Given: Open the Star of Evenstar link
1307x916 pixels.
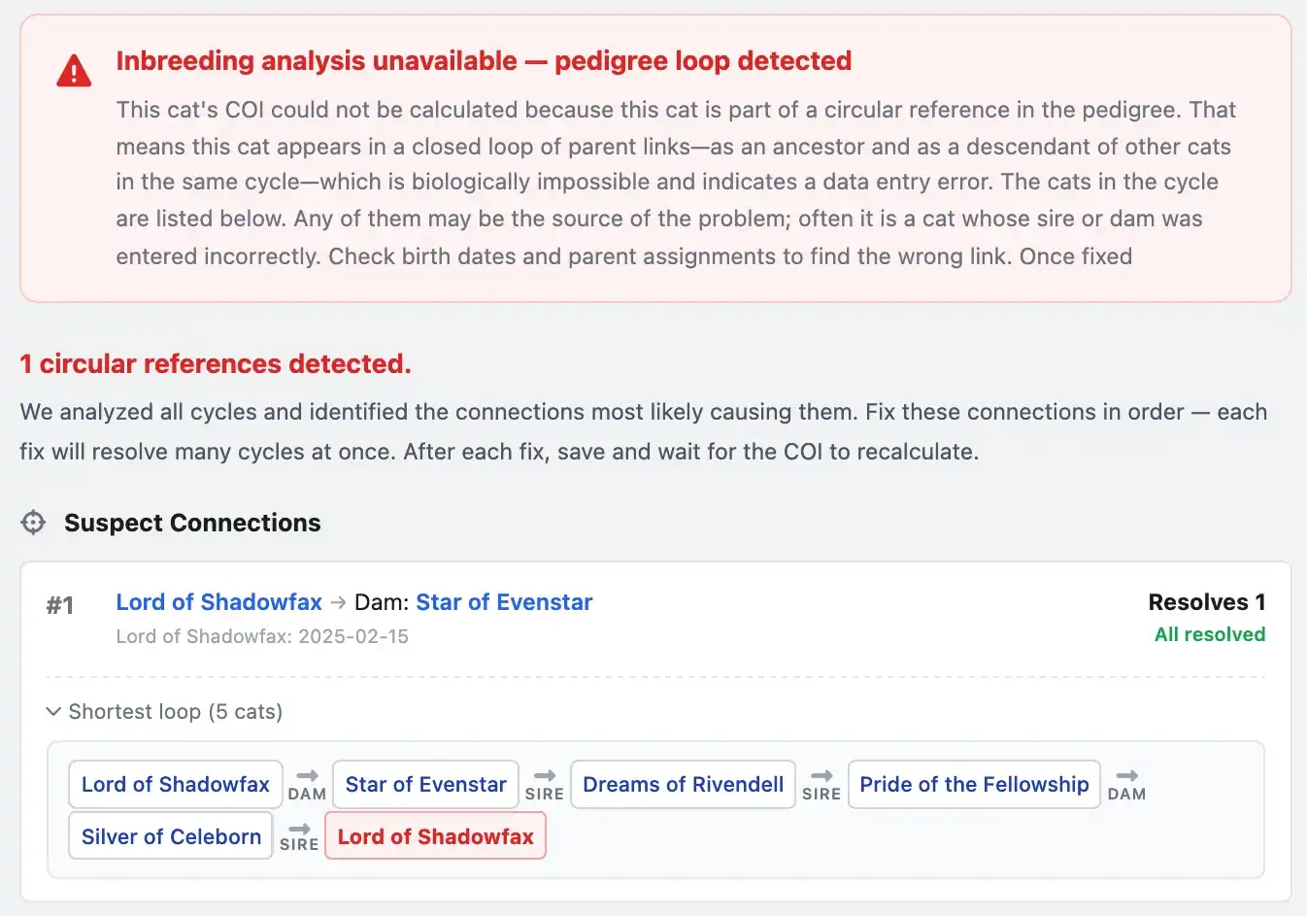Looking at the screenshot, I should [x=504, y=601].
